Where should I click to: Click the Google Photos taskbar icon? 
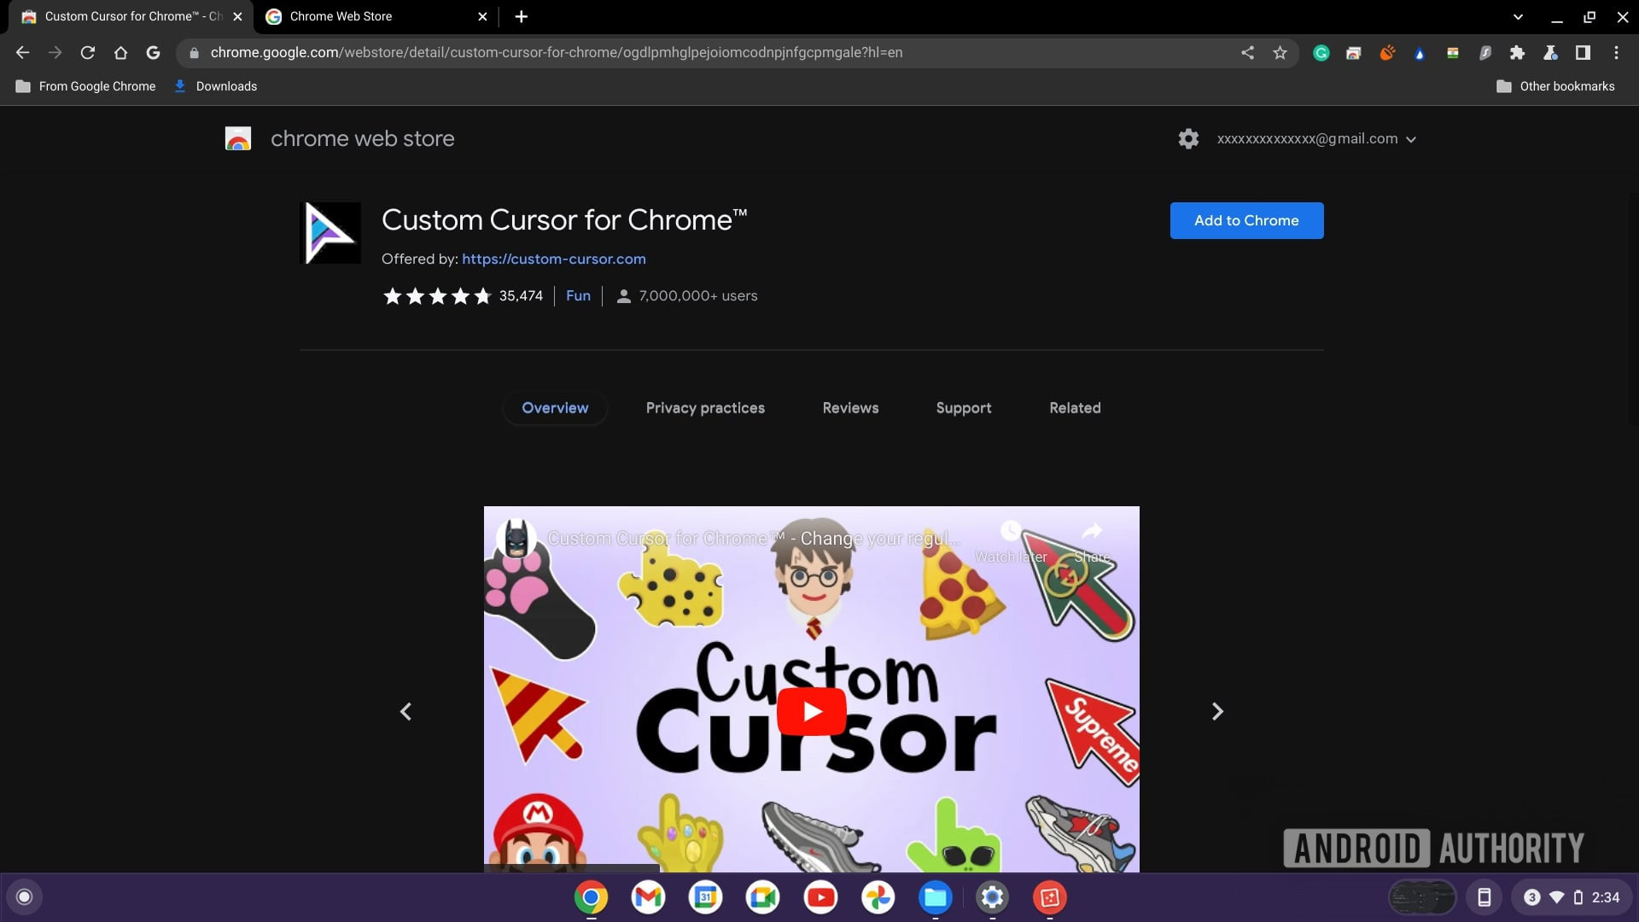(877, 897)
